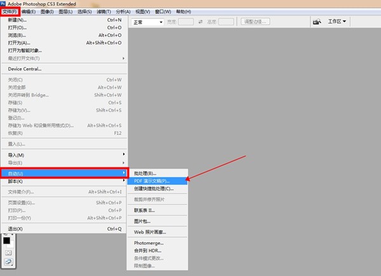Choose 浏览(B)... from File menu
The width and height of the screenshot is (381, 276).
(64, 35)
